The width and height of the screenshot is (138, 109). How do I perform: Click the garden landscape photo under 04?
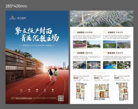pyautogui.click(x=124, y=65)
